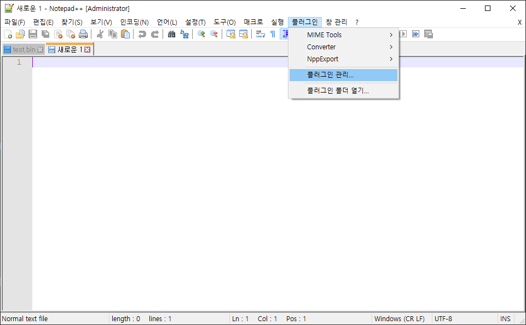Click in the editor text area on line 1
The height and width of the screenshot is (325, 526).
click(278, 62)
